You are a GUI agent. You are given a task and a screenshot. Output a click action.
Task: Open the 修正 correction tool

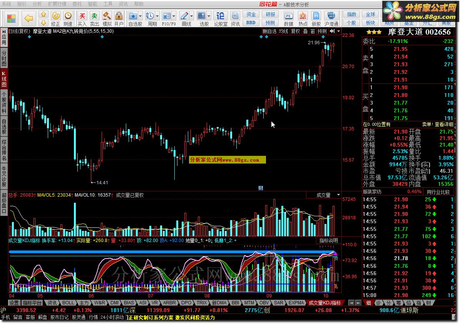(x=56, y=19)
